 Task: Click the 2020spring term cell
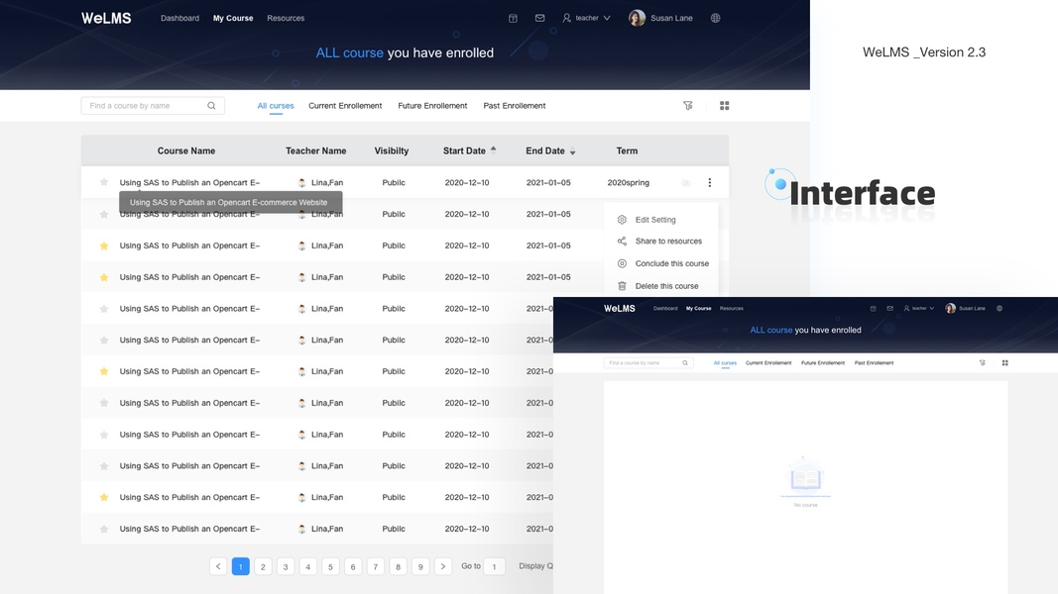coord(629,182)
